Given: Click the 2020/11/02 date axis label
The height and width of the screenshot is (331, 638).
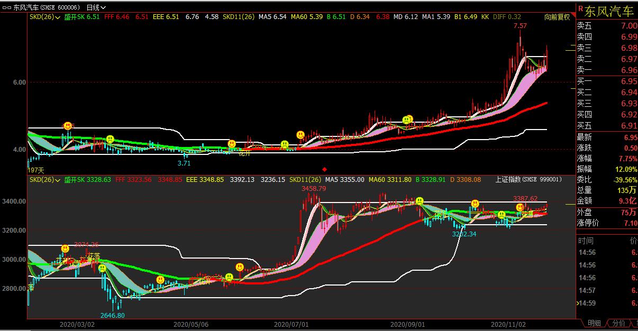Looking at the screenshot, I should 509,324.
